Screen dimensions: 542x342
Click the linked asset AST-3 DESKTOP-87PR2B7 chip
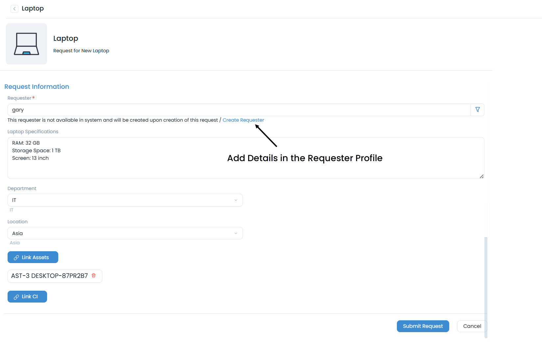pos(49,276)
